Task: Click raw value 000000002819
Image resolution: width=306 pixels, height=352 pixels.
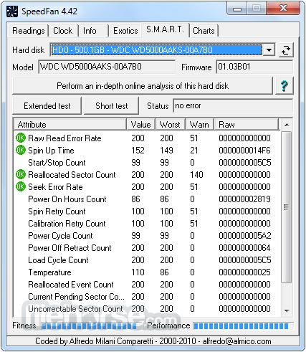Action: [x=244, y=199]
